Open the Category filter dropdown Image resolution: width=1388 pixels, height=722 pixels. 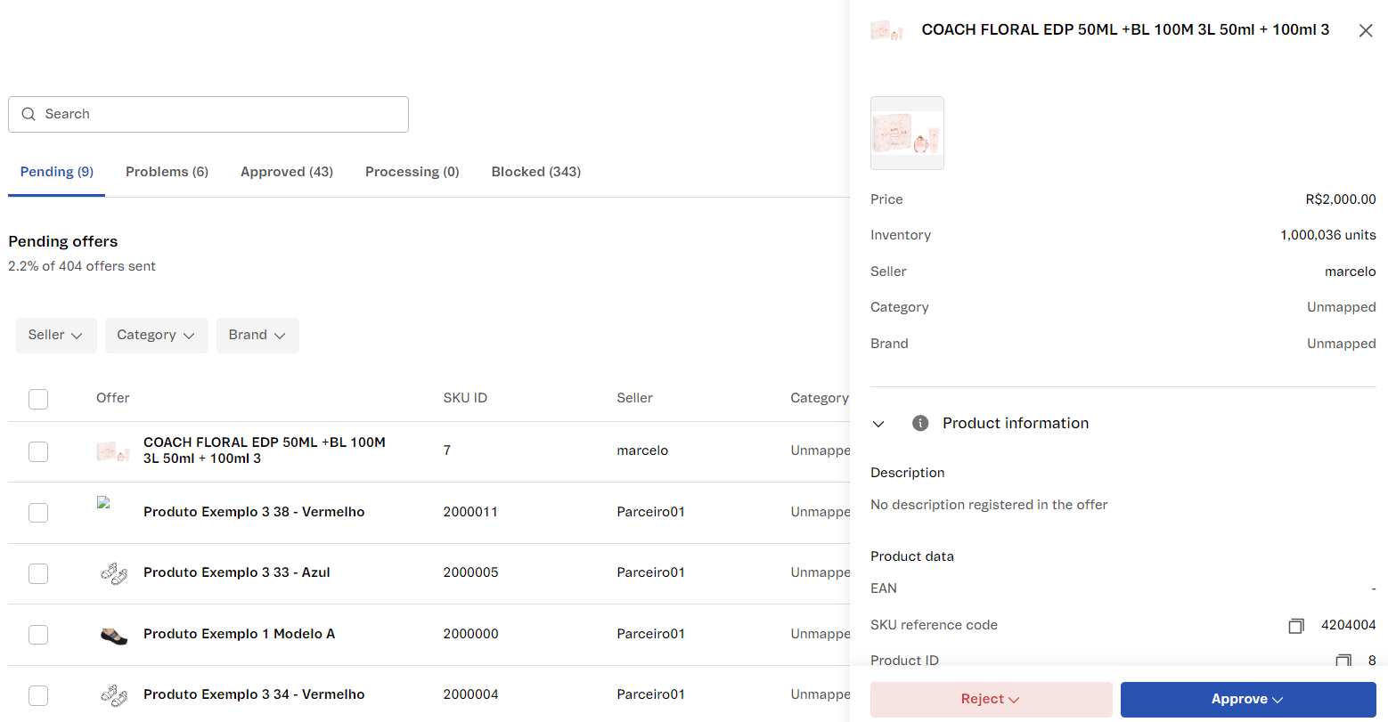click(156, 336)
